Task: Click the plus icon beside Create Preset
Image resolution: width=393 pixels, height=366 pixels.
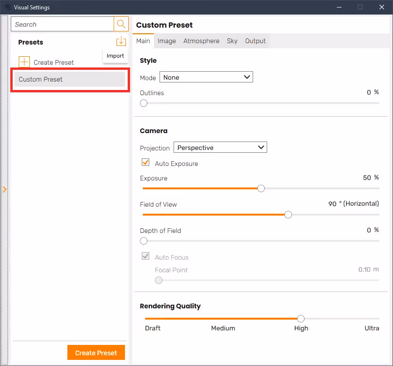Action: click(24, 62)
